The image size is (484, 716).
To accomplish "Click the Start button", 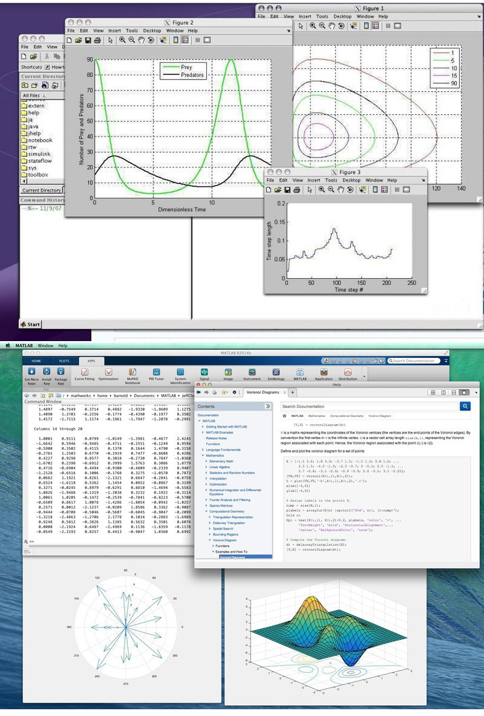I will (30, 324).
